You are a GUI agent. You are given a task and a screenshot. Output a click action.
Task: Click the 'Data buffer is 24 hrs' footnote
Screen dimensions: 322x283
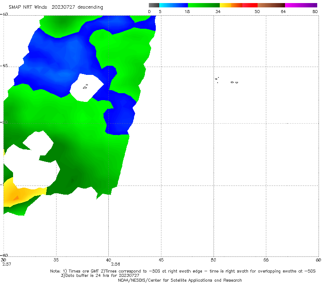(100, 276)
